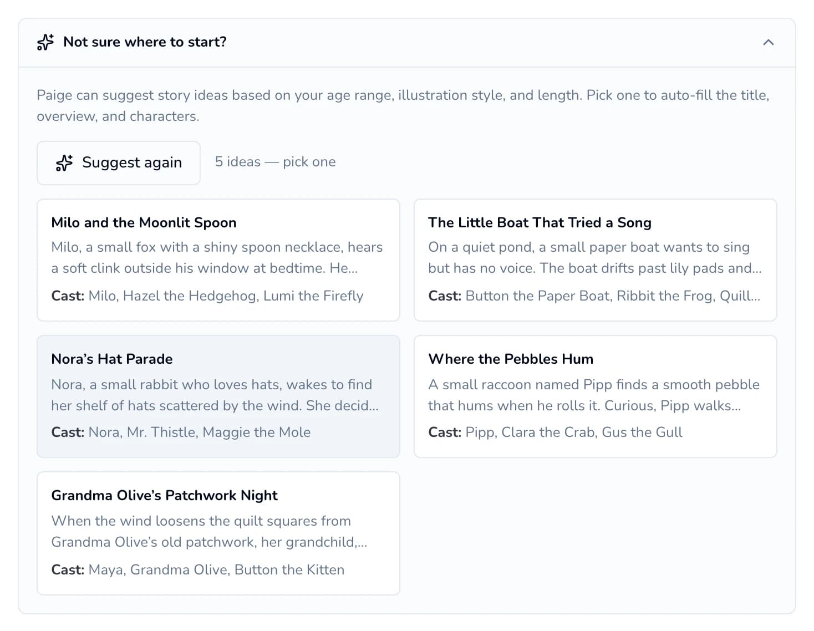814x631 pixels.
Task: Pick the Where the Pebbles Hum idea
Action: (596, 396)
